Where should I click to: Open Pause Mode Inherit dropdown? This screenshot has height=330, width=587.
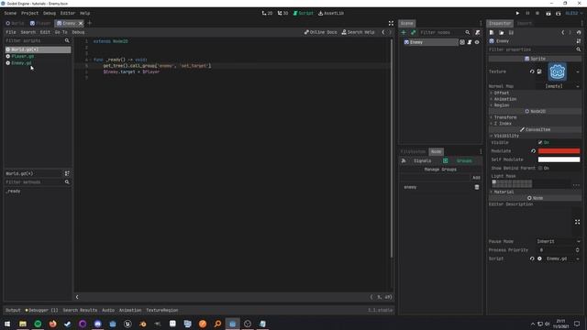tap(559, 242)
